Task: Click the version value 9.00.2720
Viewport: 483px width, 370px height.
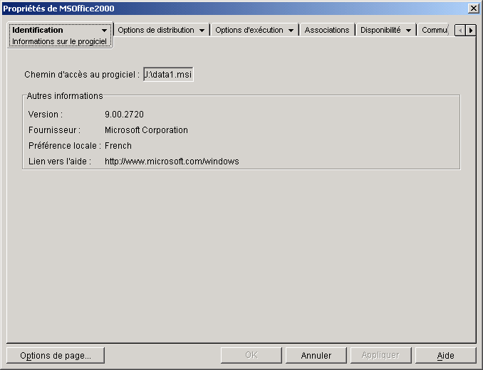Action: (x=124, y=115)
